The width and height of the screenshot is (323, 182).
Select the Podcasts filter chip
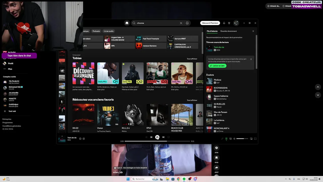96,31
